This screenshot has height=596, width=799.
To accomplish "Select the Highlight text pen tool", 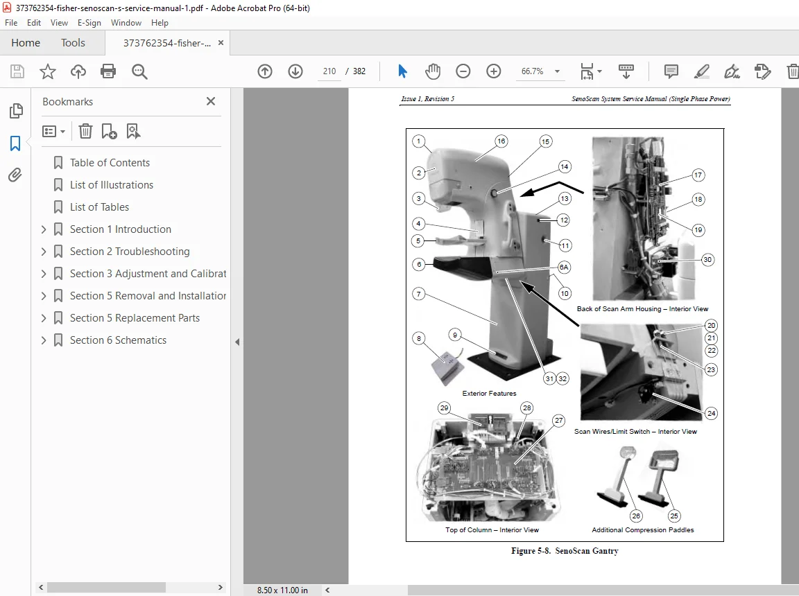I will pyautogui.click(x=702, y=71).
